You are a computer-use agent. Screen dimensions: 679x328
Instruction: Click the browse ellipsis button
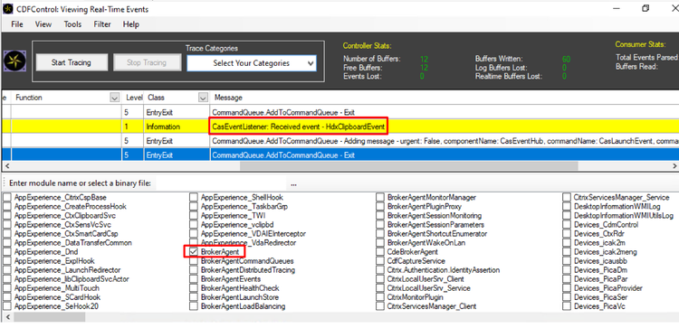click(x=293, y=184)
